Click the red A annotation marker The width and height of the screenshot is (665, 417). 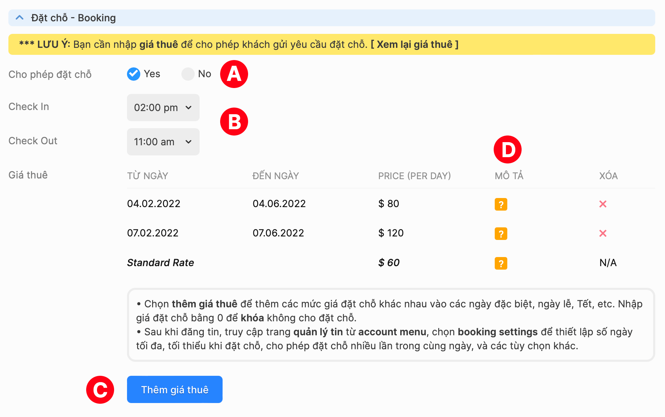pyautogui.click(x=234, y=74)
